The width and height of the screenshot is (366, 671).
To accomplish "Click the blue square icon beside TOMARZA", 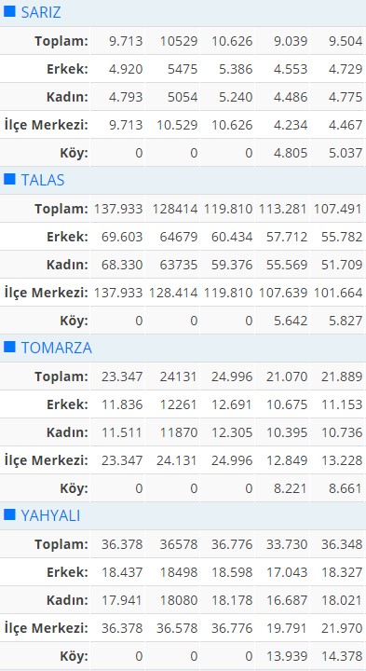I will tap(9, 347).
